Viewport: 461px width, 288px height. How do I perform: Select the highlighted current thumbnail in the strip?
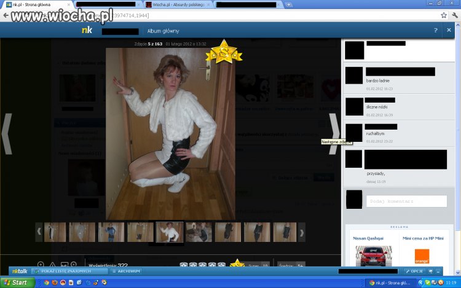tap(170, 232)
